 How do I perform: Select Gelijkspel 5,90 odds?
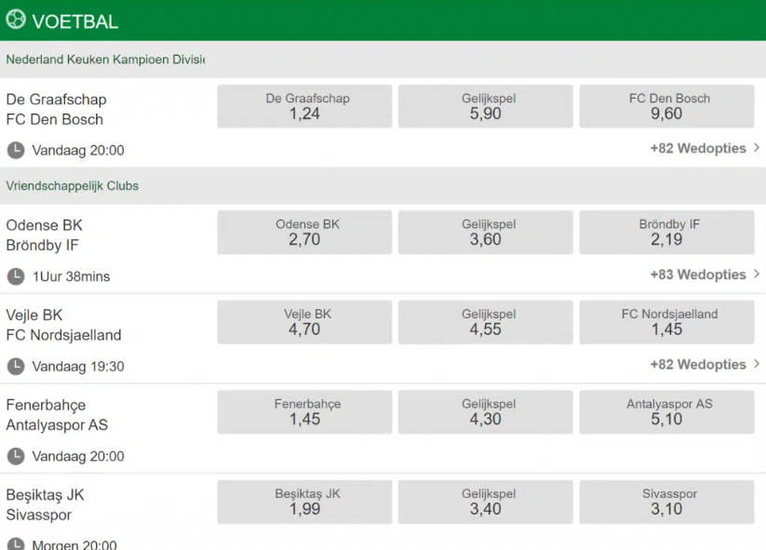pyautogui.click(x=488, y=106)
